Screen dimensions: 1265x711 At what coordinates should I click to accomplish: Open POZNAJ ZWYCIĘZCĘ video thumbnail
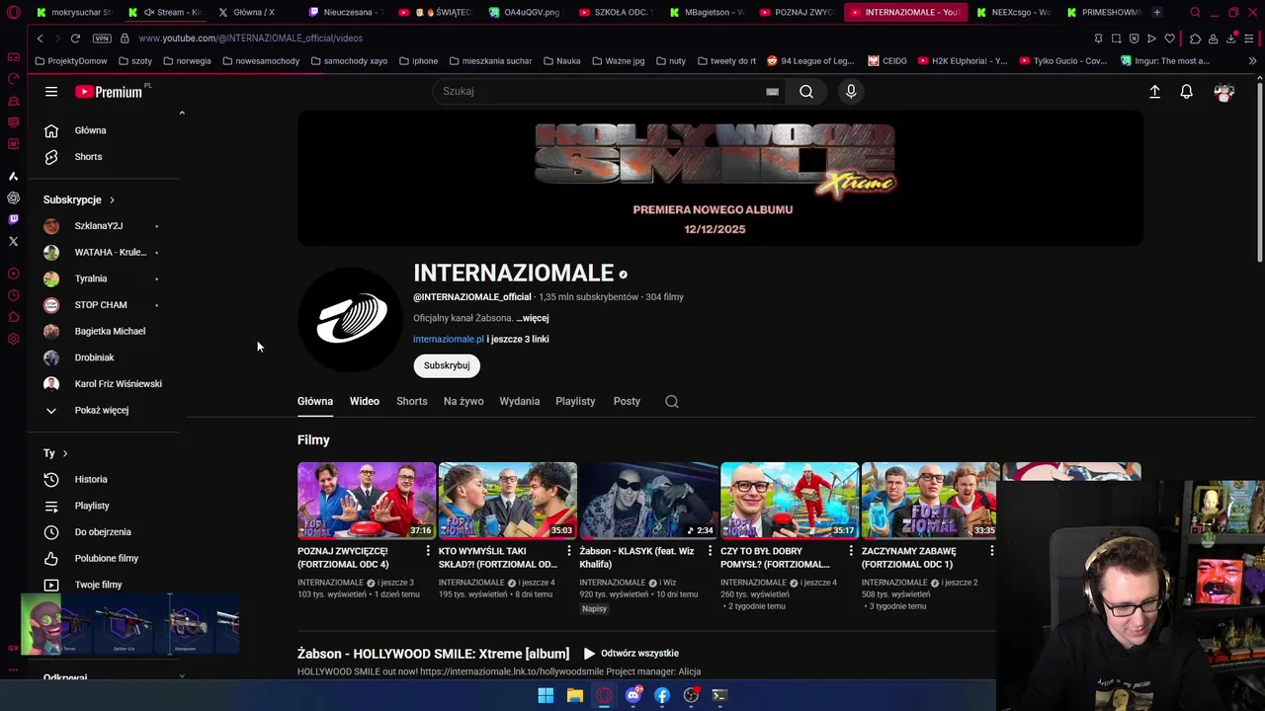click(x=367, y=501)
